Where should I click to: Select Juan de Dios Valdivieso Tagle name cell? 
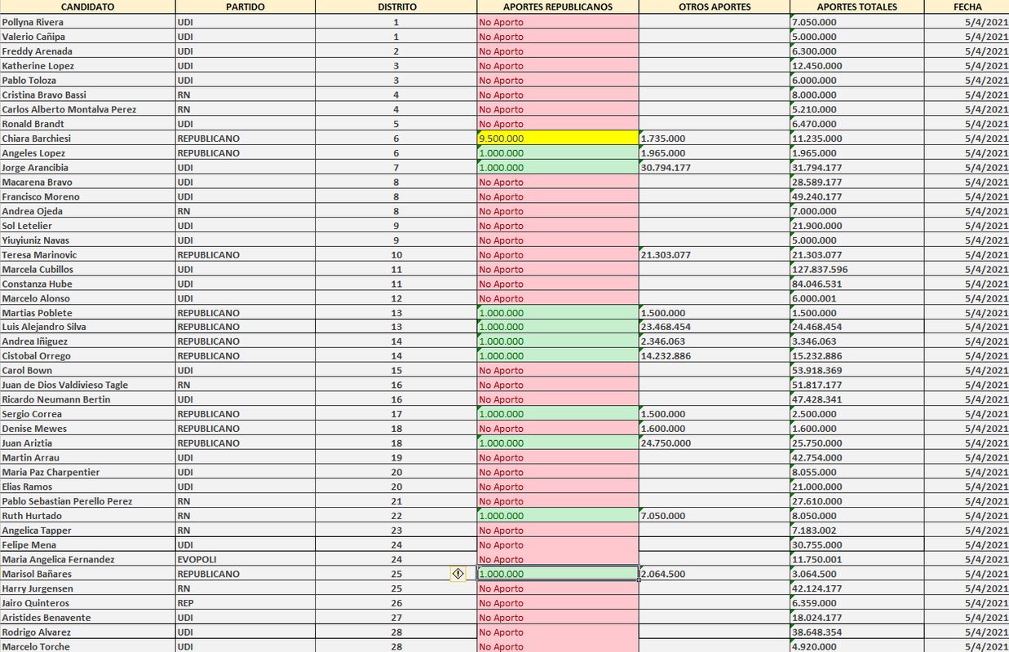click(87, 385)
